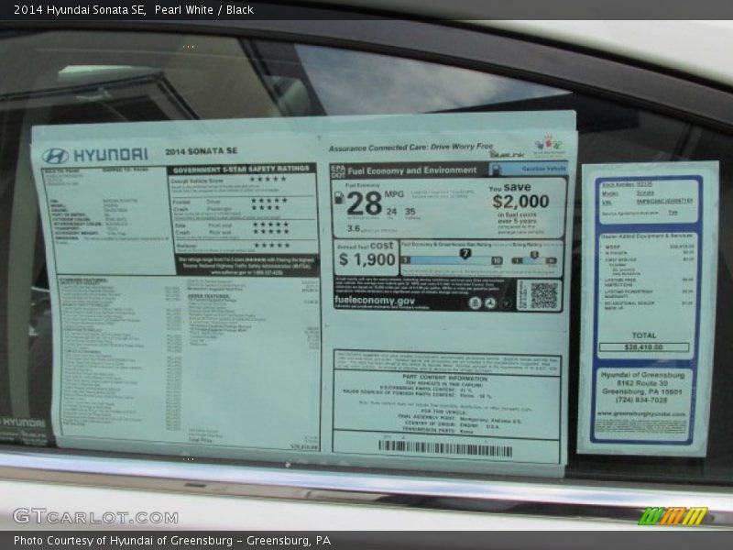Viewport: 733px width, 550px height.
Task: Click the "Photo Courtesy of Hyundai of Greensburg" caption
Action: pos(123,541)
